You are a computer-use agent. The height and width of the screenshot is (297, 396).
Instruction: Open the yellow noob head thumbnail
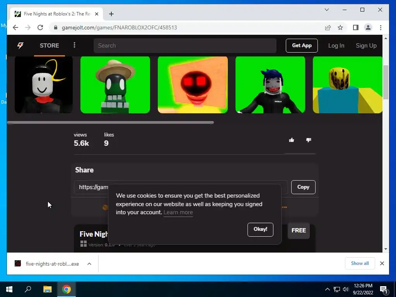coord(348,85)
